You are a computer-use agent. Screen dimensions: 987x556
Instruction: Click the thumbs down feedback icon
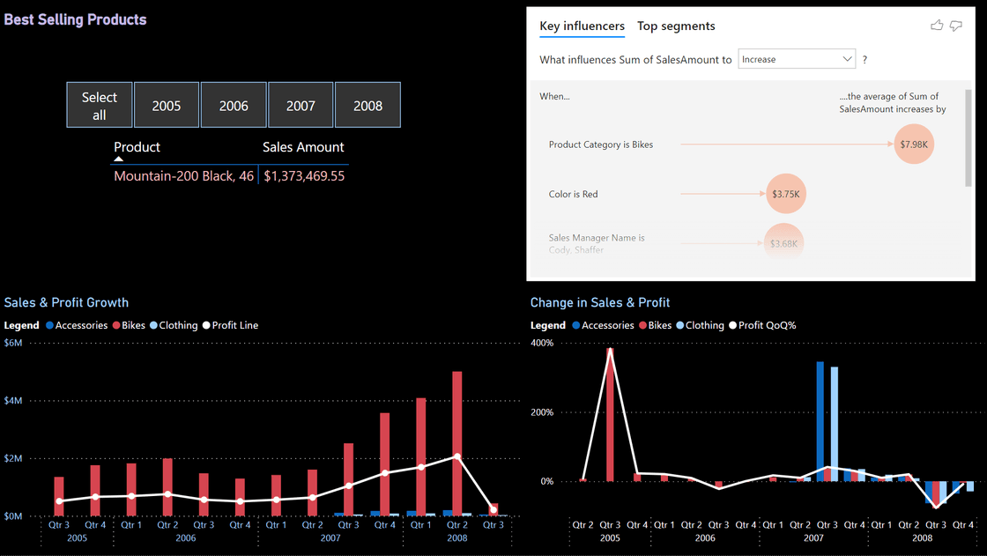point(956,26)
